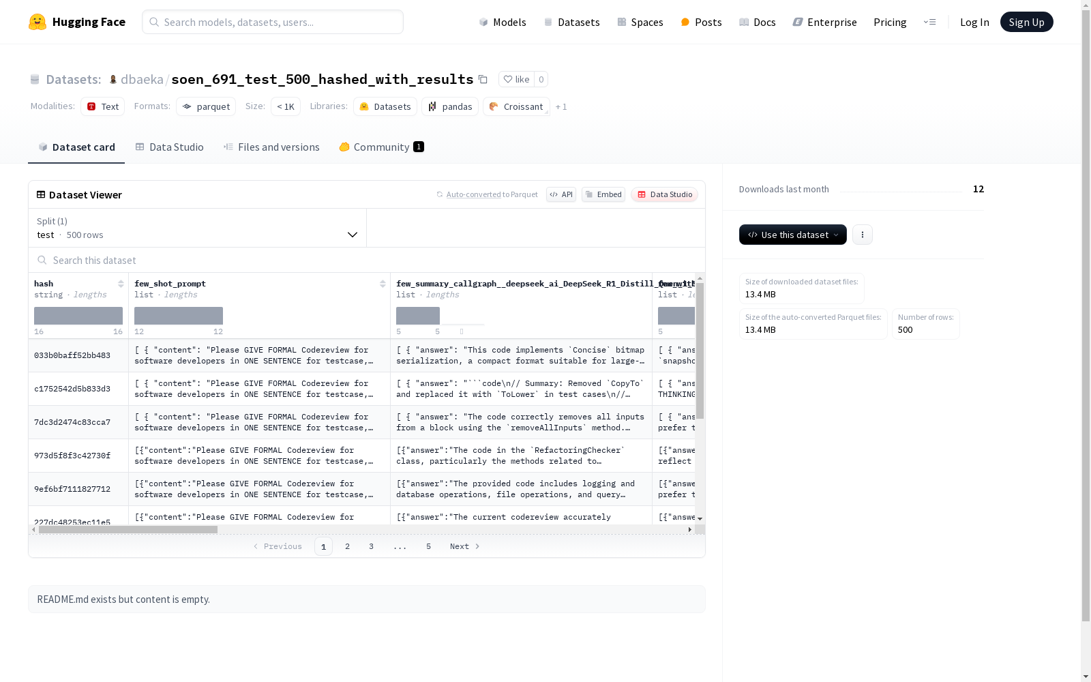Open the Files and versions tab

[271, 147]
